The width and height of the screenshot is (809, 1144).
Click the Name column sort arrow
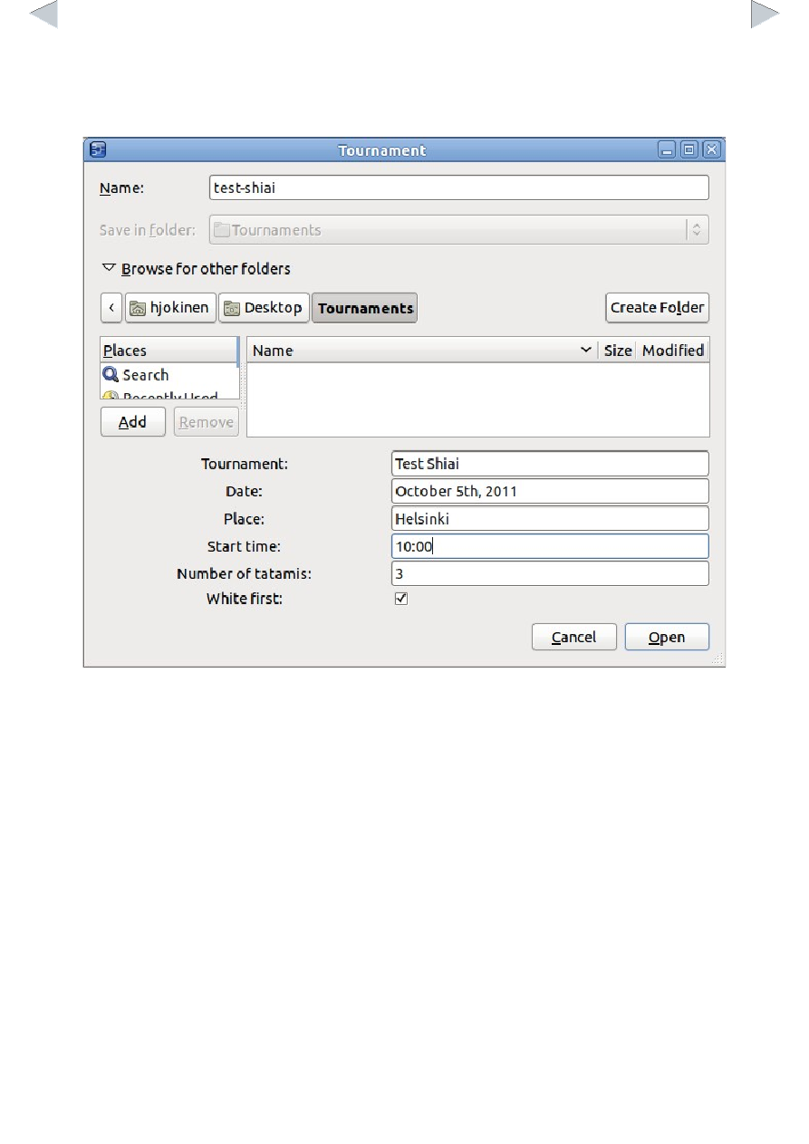586,351
